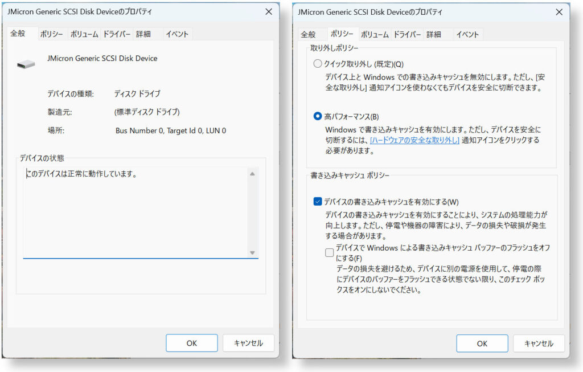Close the left properties dialog window
This screenshot has width=583, height=372.
pos(268,11)
